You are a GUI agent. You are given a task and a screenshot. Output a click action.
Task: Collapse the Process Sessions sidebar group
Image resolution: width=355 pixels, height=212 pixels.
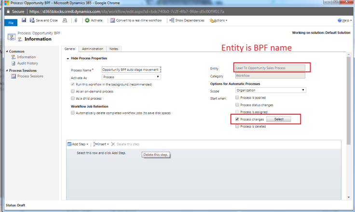pos(7,70)
